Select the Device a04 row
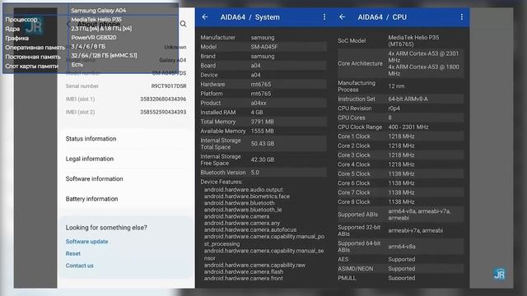The image size is (527, 296). tap(263, 75)
